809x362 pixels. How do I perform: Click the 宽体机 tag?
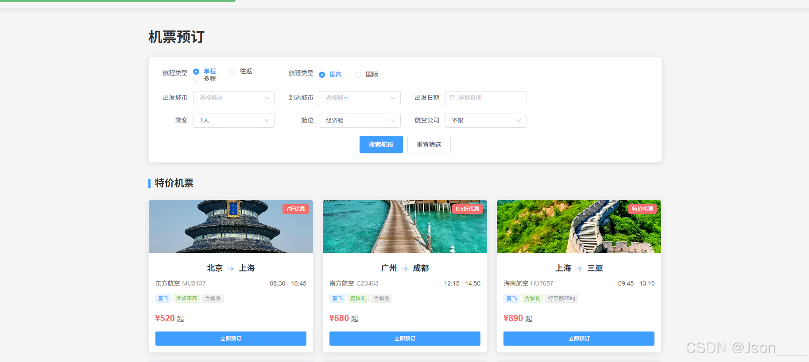358,298
